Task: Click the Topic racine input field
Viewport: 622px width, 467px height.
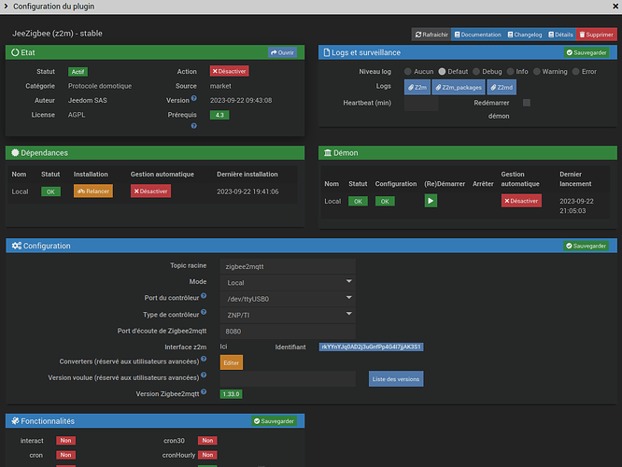Action: (x=288, y=266)
